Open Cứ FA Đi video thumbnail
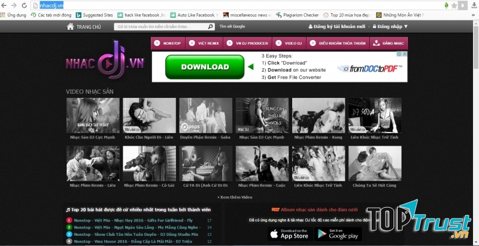 [205, 164]
